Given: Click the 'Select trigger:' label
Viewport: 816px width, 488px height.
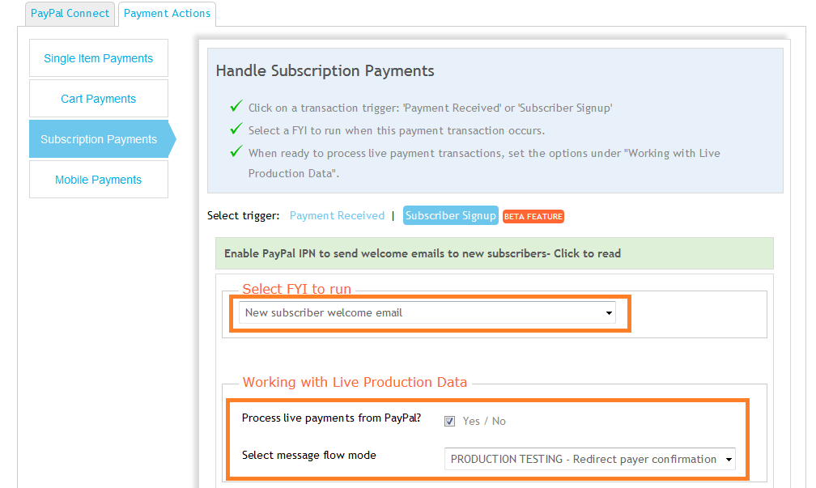Looking at the screenshot, I should click(x=243, y=215).
